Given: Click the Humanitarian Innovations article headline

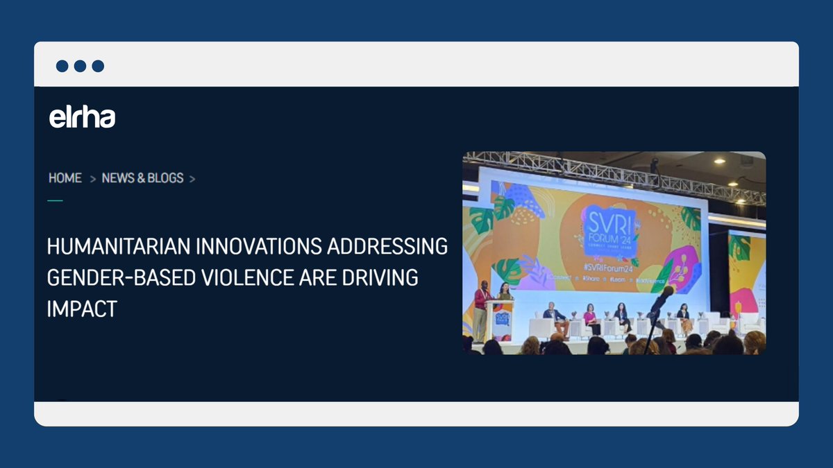Looking at the screenshot, I should (x=247, y=277).
